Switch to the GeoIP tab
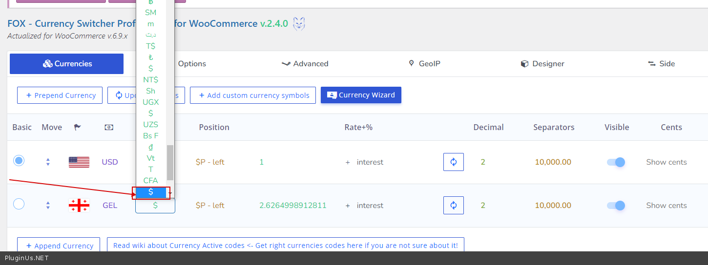Viewport: 708px width, 265px height. point(424,64)
